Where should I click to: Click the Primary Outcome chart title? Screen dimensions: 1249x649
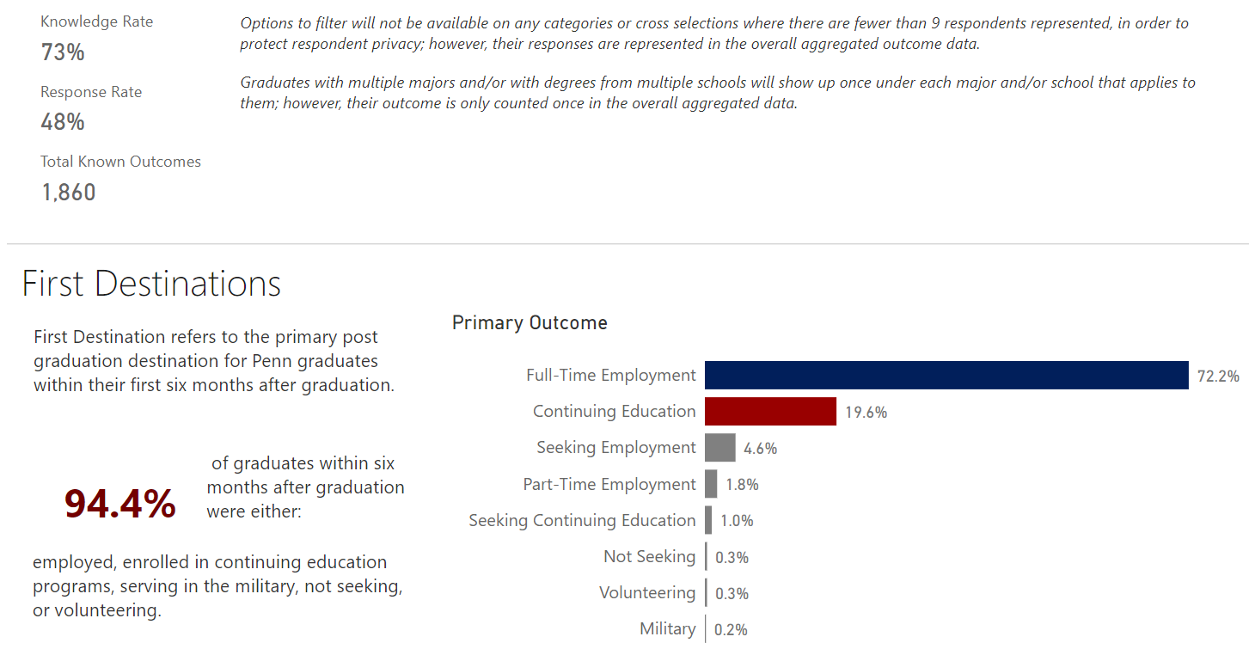point(530,323)
